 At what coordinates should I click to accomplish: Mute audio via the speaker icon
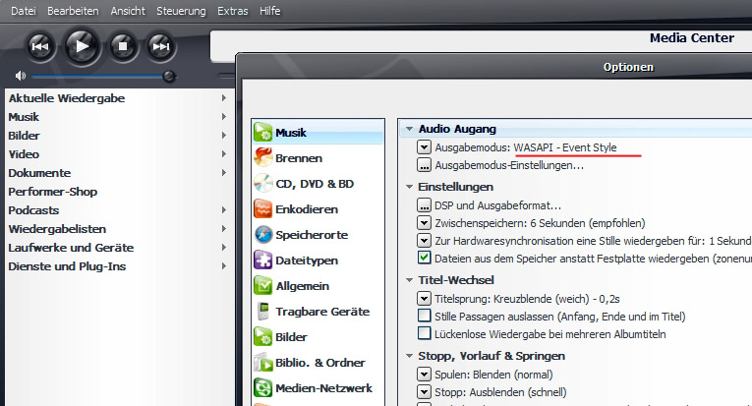coord(20,76)
